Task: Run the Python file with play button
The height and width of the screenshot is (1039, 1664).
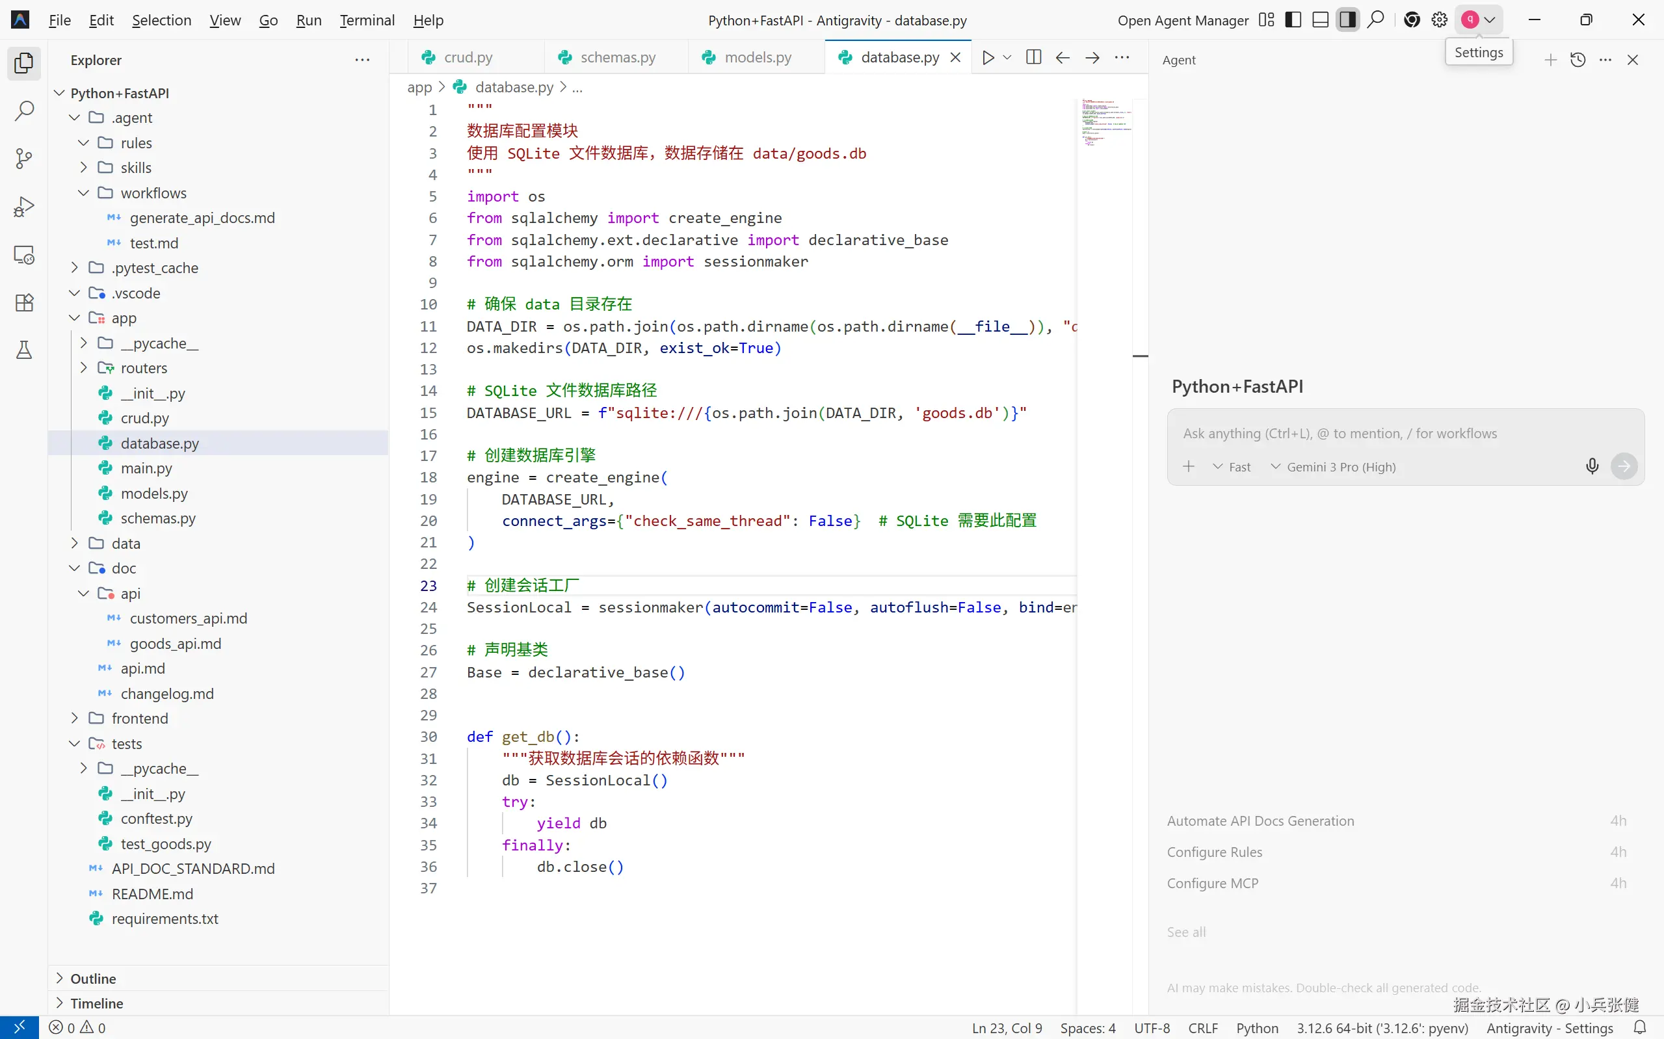Action: click(988, 58)
